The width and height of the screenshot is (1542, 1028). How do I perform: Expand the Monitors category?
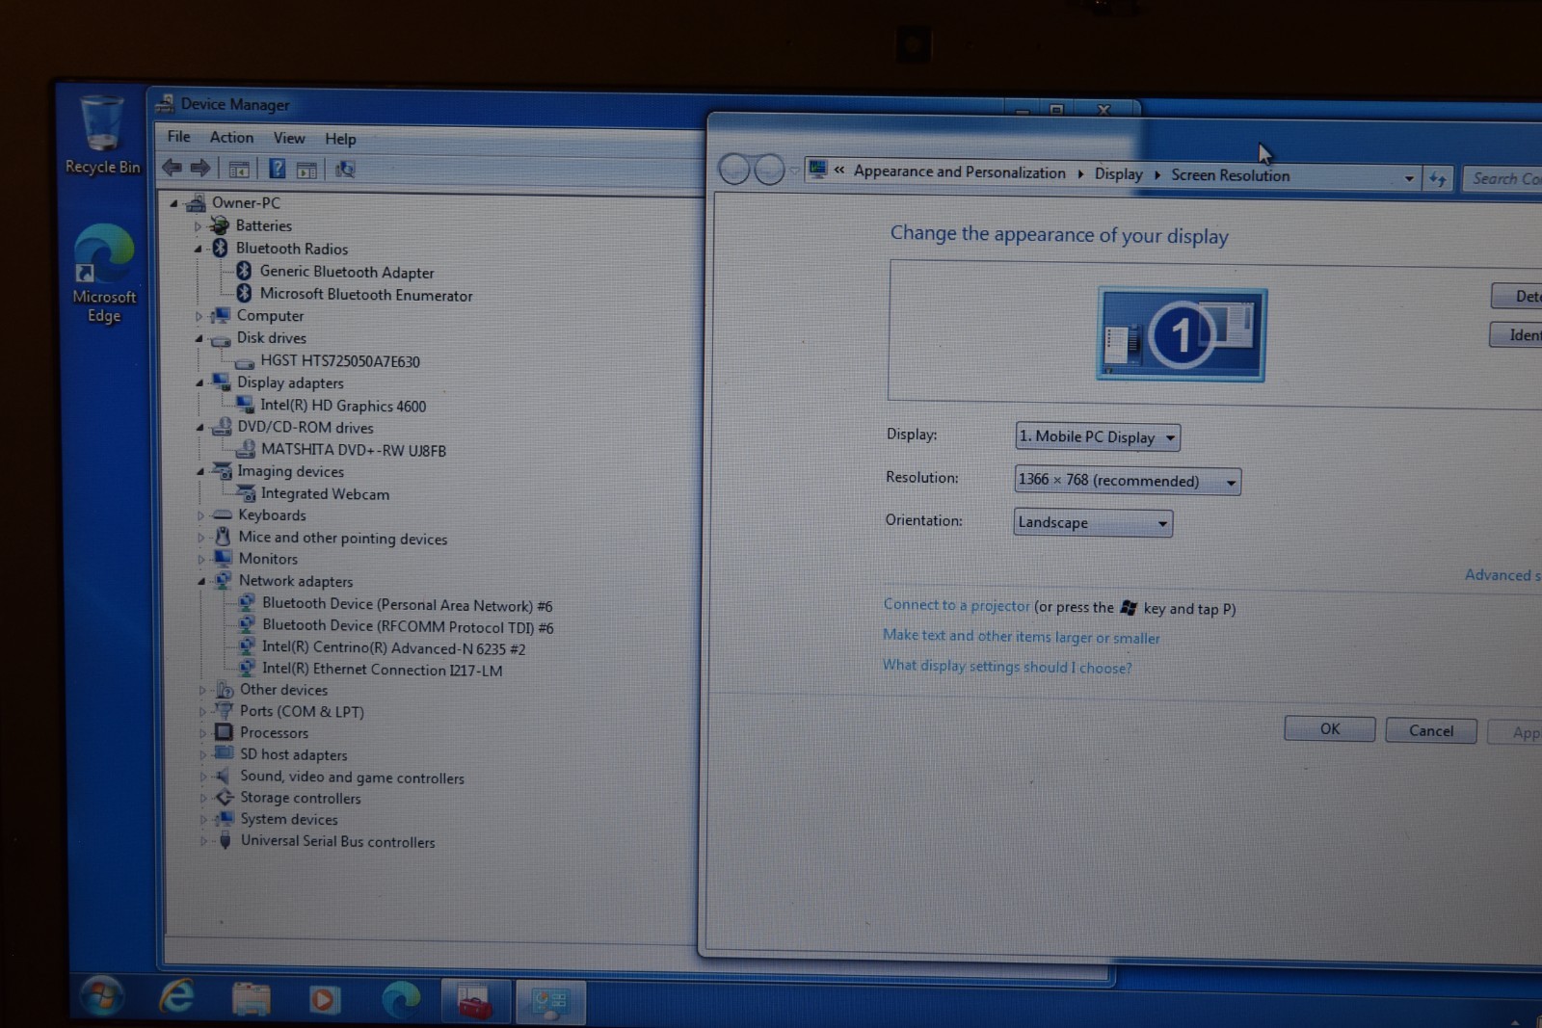[200, 559]
